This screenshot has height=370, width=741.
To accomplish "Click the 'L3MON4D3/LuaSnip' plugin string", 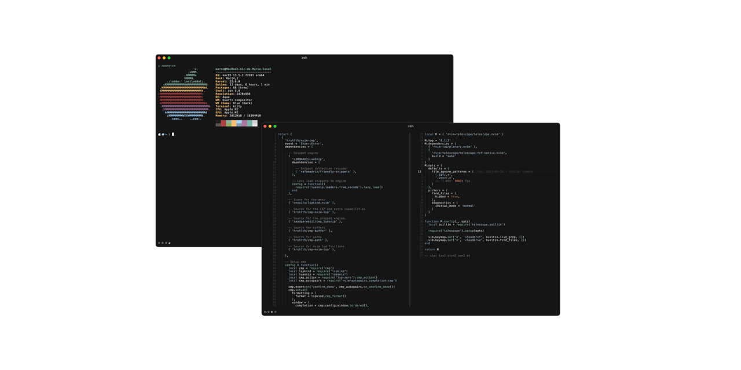I will tap(309, 159).
